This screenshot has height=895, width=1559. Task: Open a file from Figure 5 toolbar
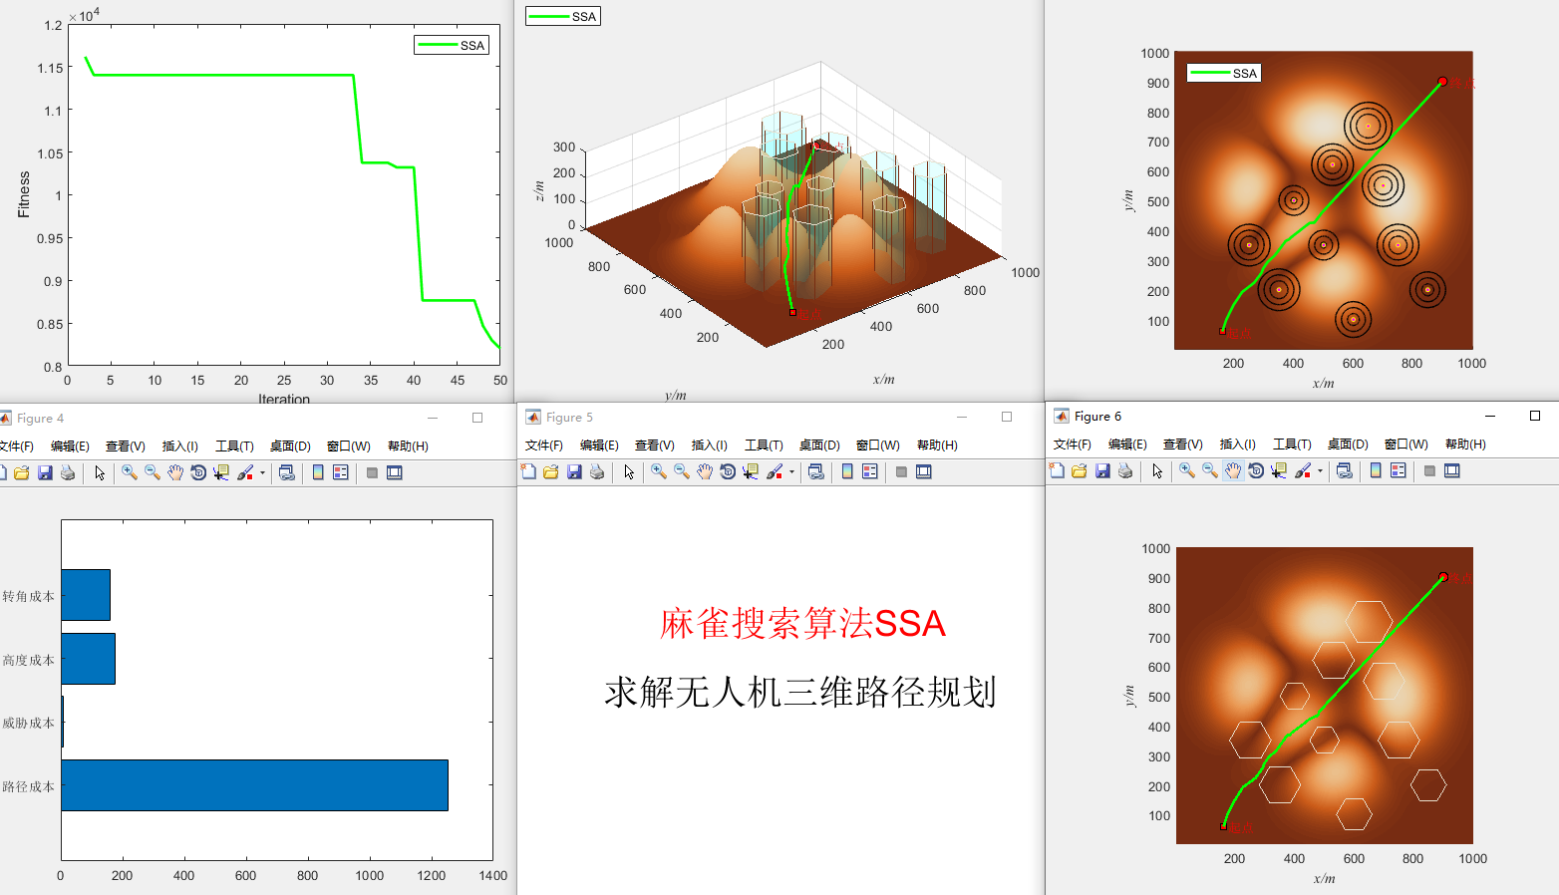tap(551, 471)
